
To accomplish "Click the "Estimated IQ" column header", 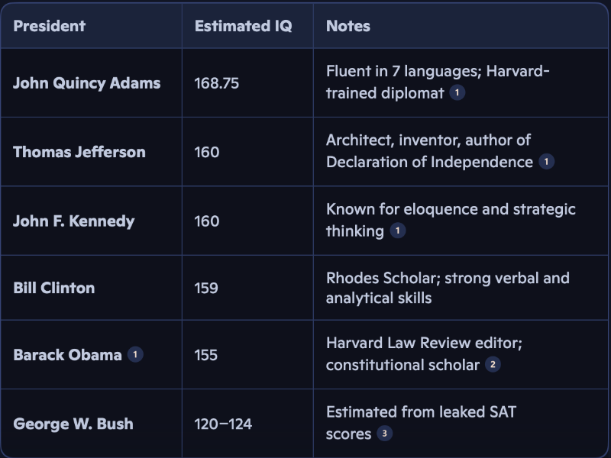I will point(243,26).
